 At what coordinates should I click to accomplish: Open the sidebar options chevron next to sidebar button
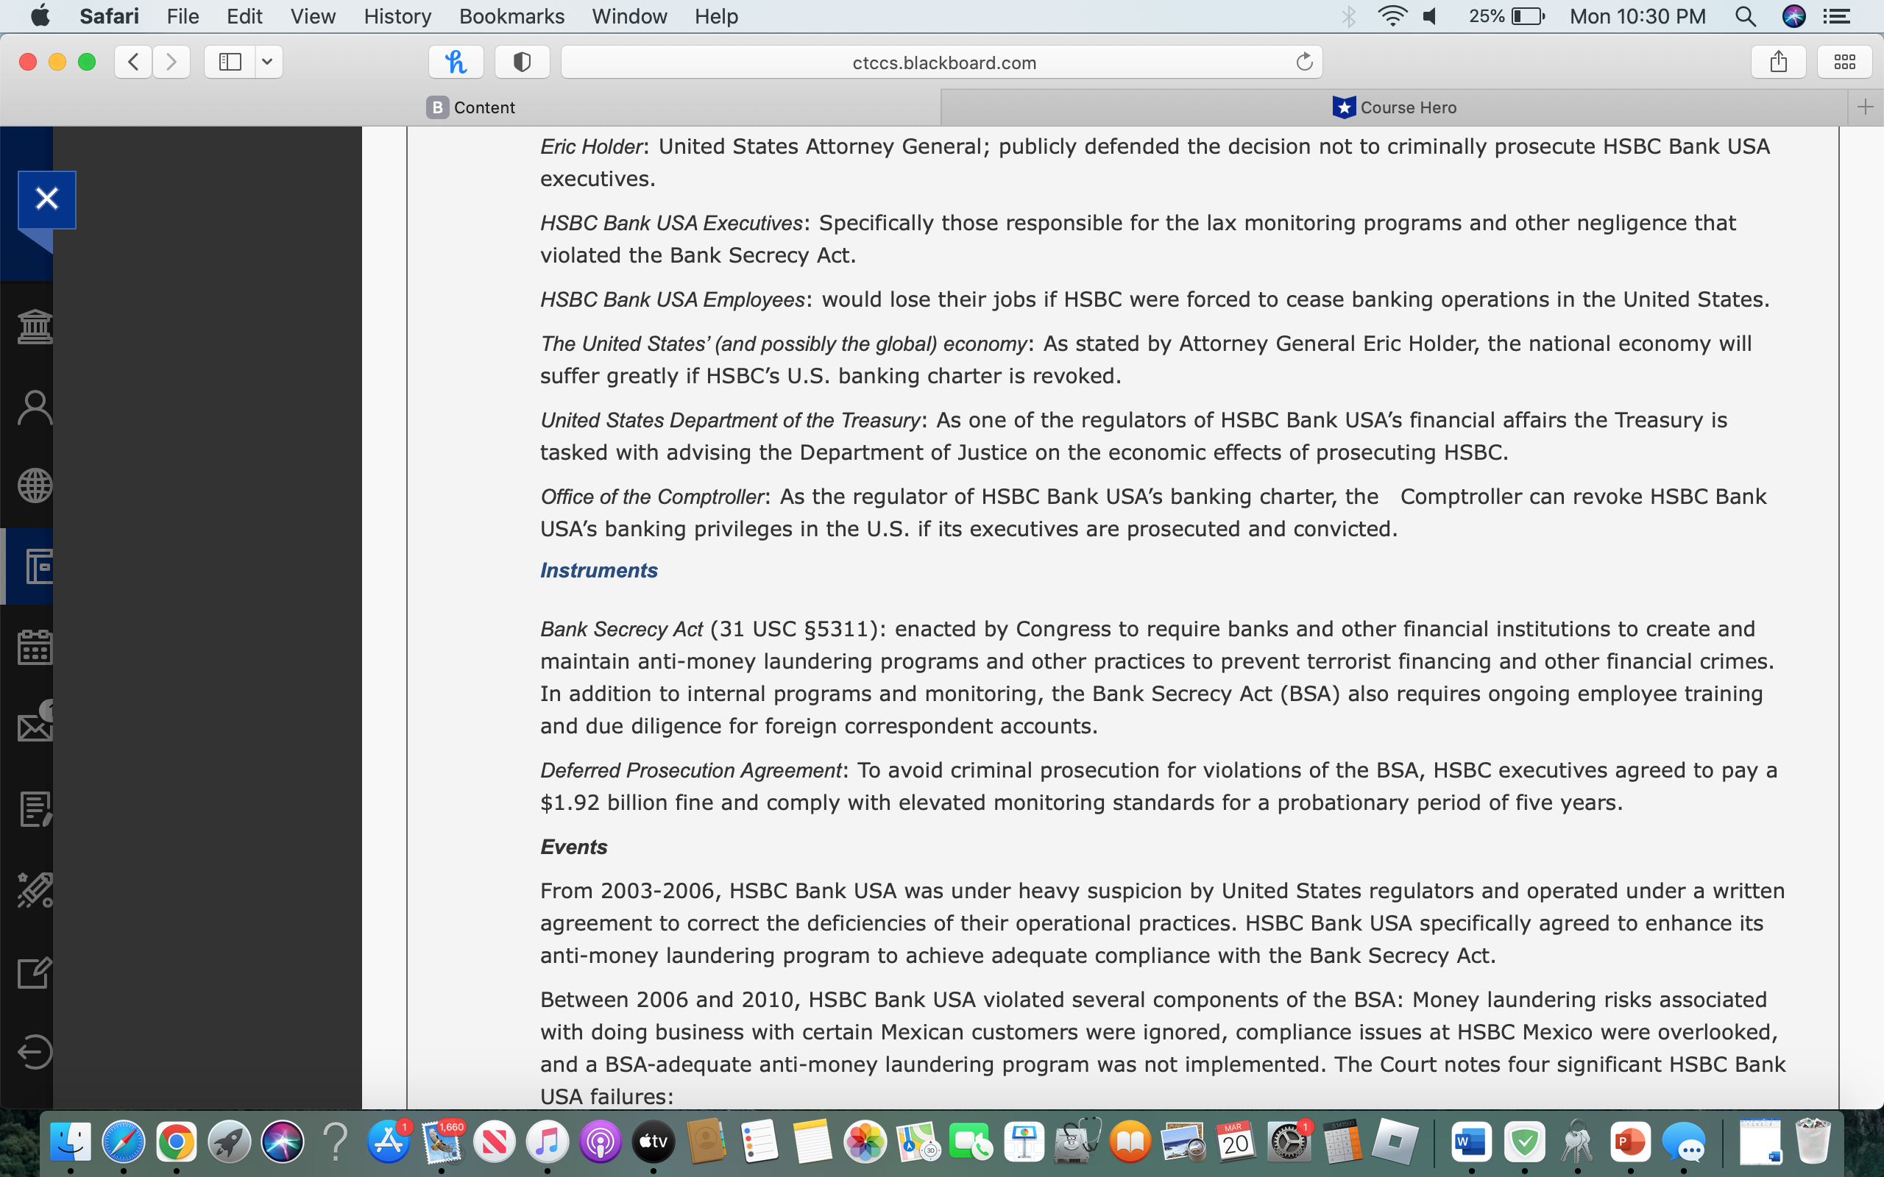pyautogui.click(x=269, y=63)
